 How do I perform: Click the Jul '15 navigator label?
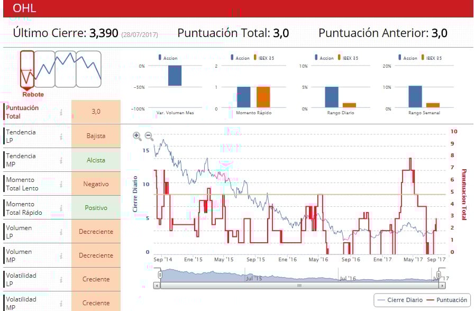tap(254, 278)
